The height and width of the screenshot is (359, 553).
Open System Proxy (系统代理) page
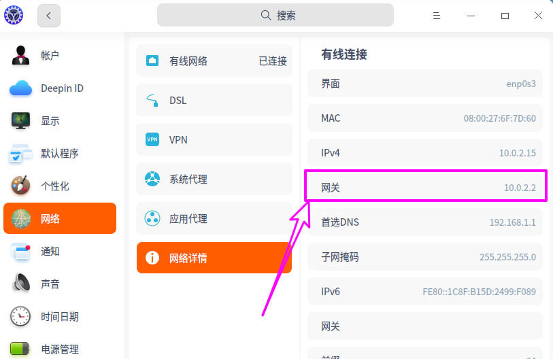point(214,179)
